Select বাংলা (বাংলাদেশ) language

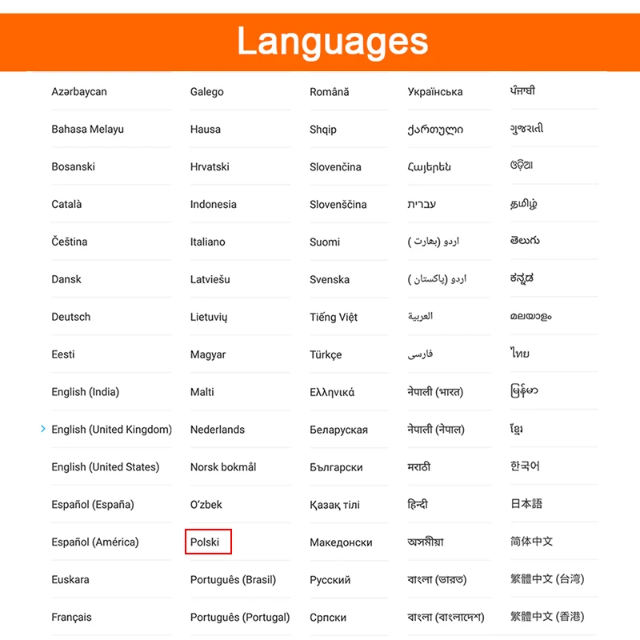446,617
